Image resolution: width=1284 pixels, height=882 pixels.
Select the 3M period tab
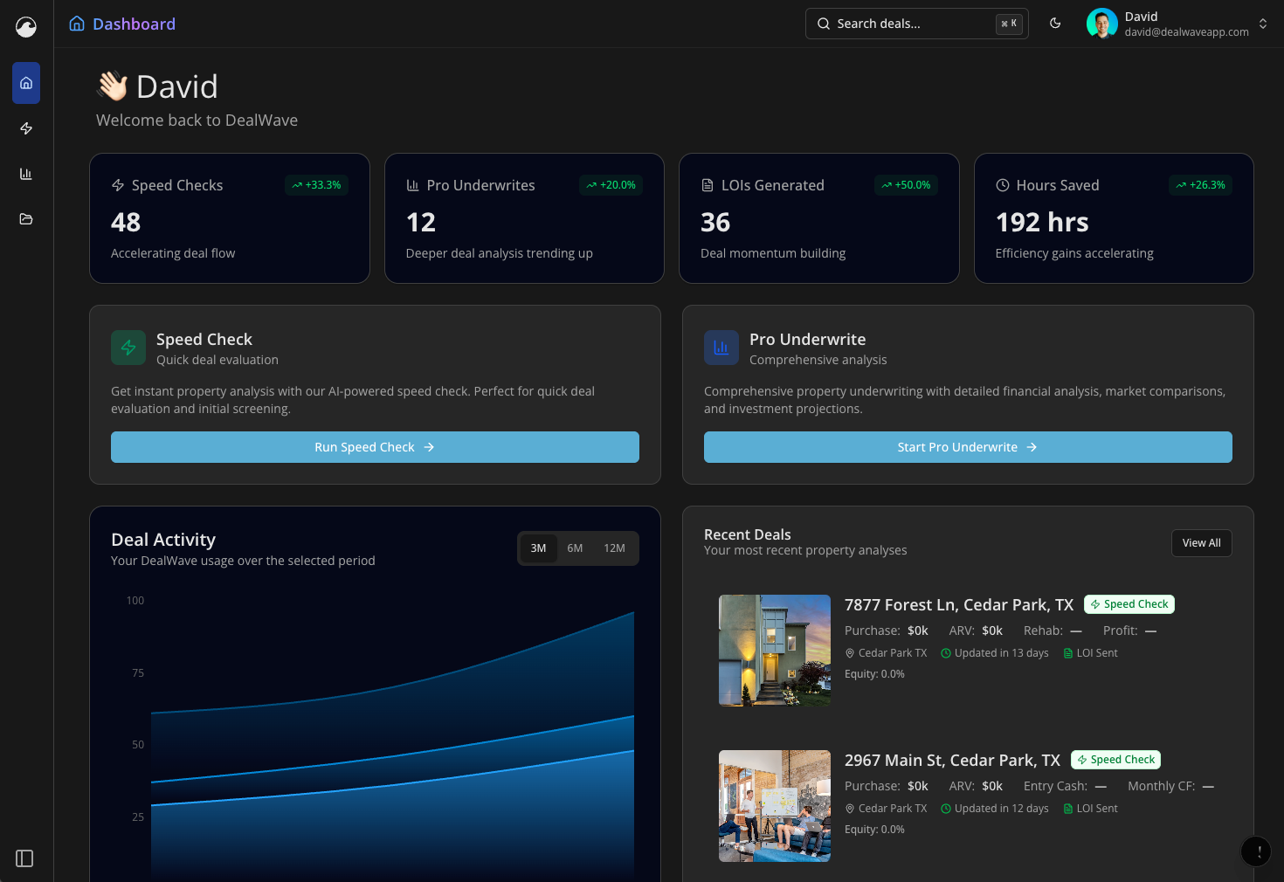click(x=538, y=548)
